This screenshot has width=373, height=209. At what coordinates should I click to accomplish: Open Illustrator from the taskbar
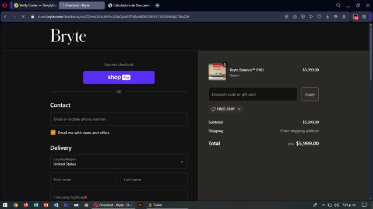[140, 205]
